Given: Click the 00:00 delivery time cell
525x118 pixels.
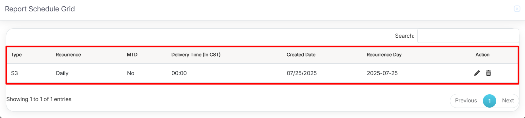Looking at the screenshot, I should pyautogui.click(x=179, y=73).
